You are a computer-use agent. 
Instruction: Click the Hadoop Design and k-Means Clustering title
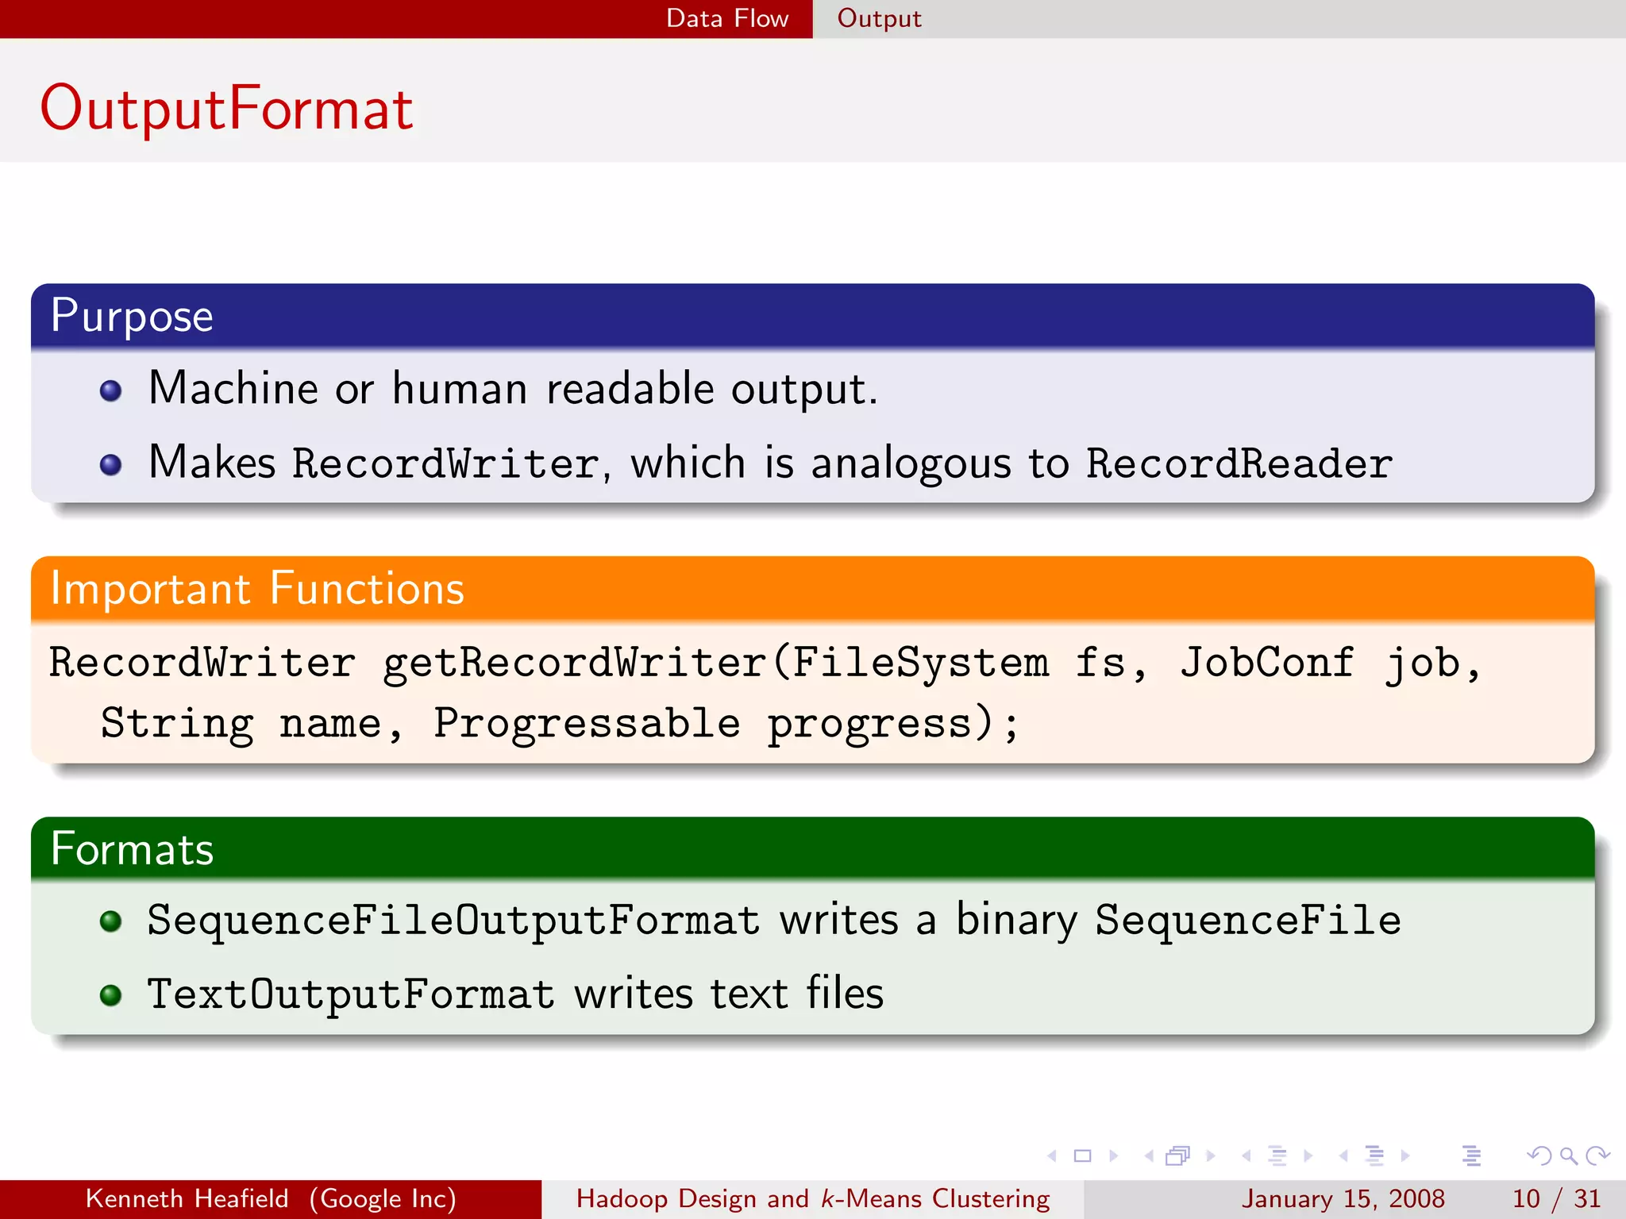[813, 1198]
